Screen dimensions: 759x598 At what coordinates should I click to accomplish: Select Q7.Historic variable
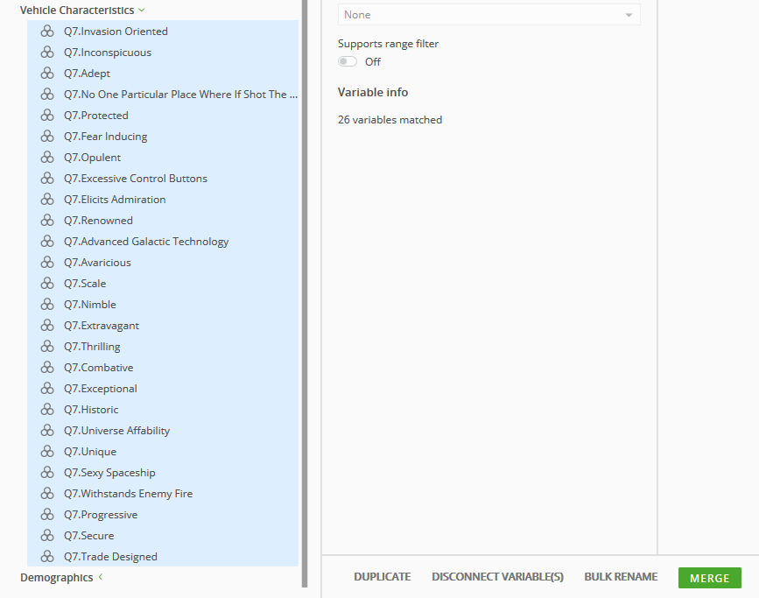[163, 409]
